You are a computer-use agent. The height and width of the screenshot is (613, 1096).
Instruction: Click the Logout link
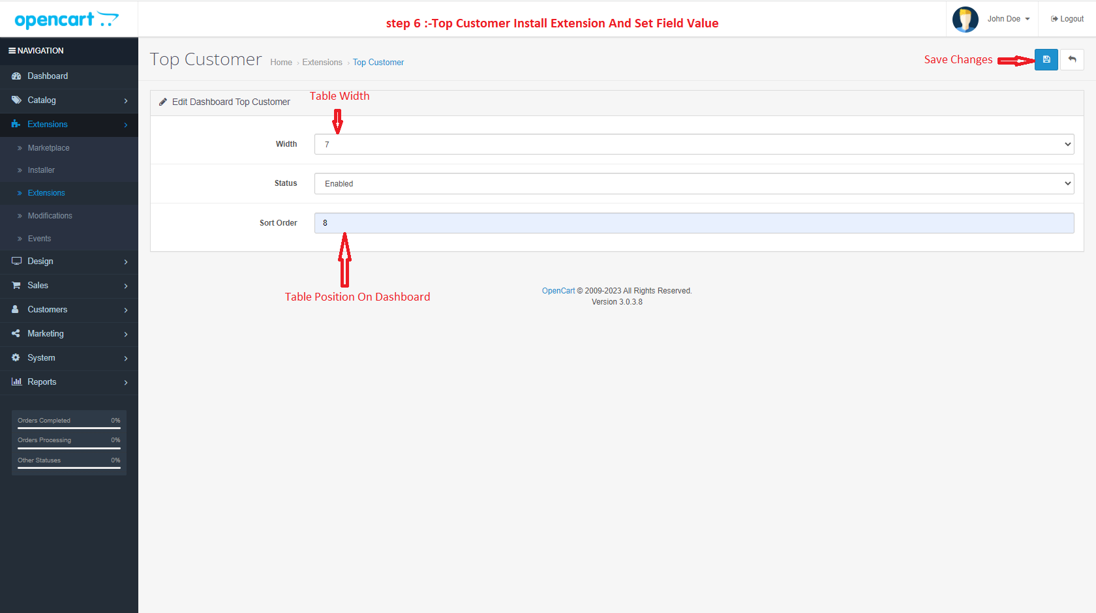click(x=1067, y=19)
